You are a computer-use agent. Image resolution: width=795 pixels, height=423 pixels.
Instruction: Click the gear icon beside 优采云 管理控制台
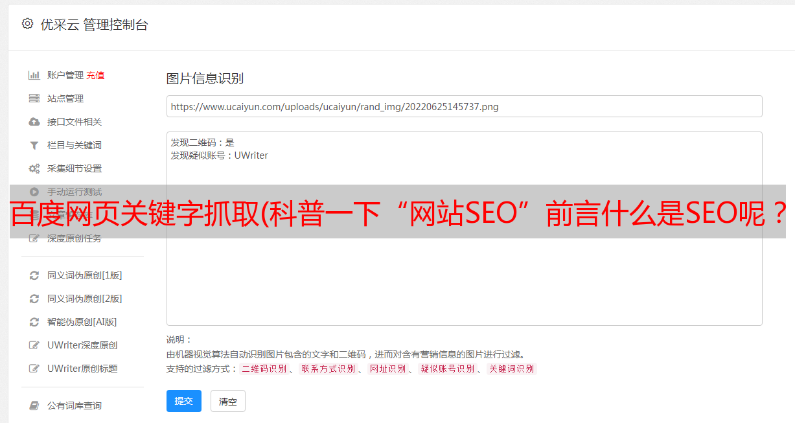pyautogui.click(x=27, y=24)
